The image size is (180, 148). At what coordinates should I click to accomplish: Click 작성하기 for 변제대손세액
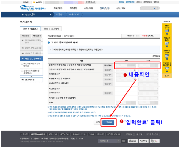(x=108, y=93)
